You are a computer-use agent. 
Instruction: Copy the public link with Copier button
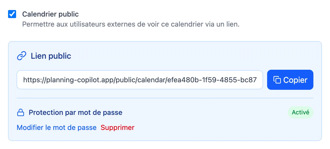290,80
